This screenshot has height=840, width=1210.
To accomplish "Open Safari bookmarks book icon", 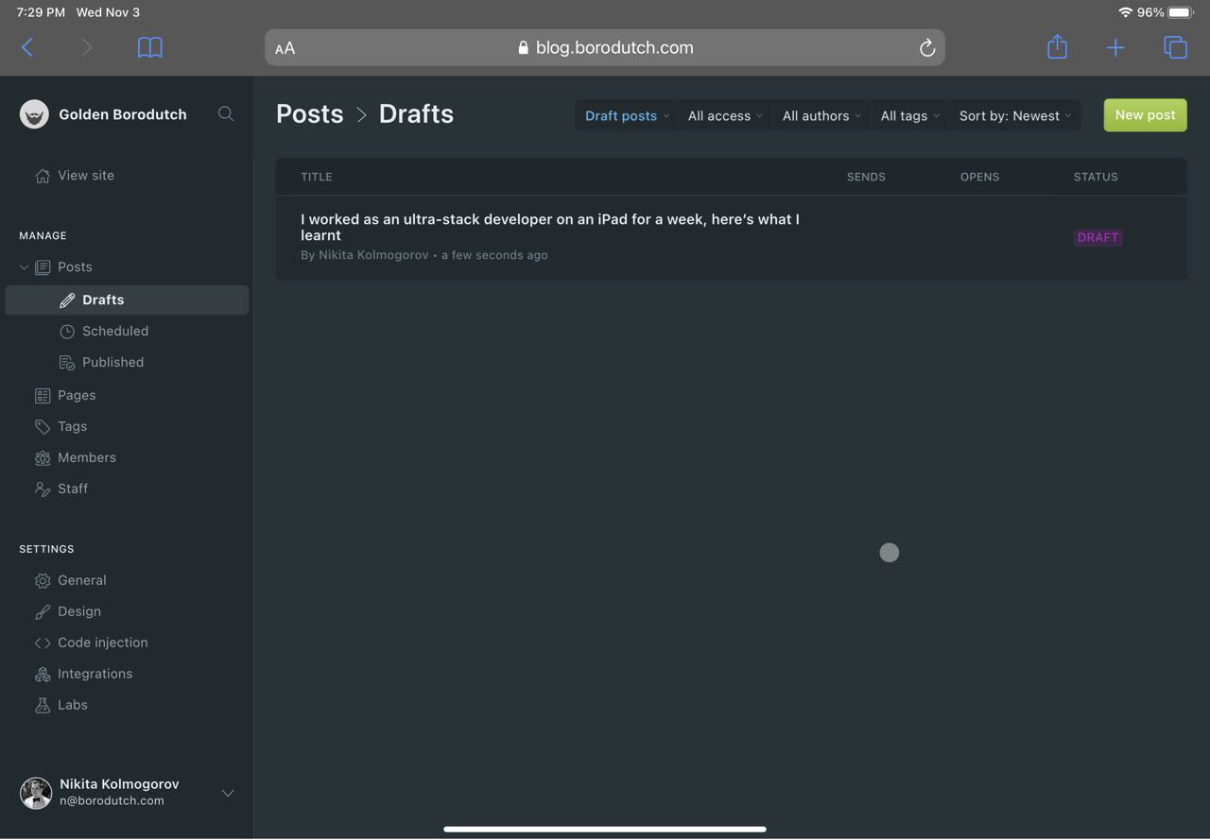I will click(x=150, y=47).
